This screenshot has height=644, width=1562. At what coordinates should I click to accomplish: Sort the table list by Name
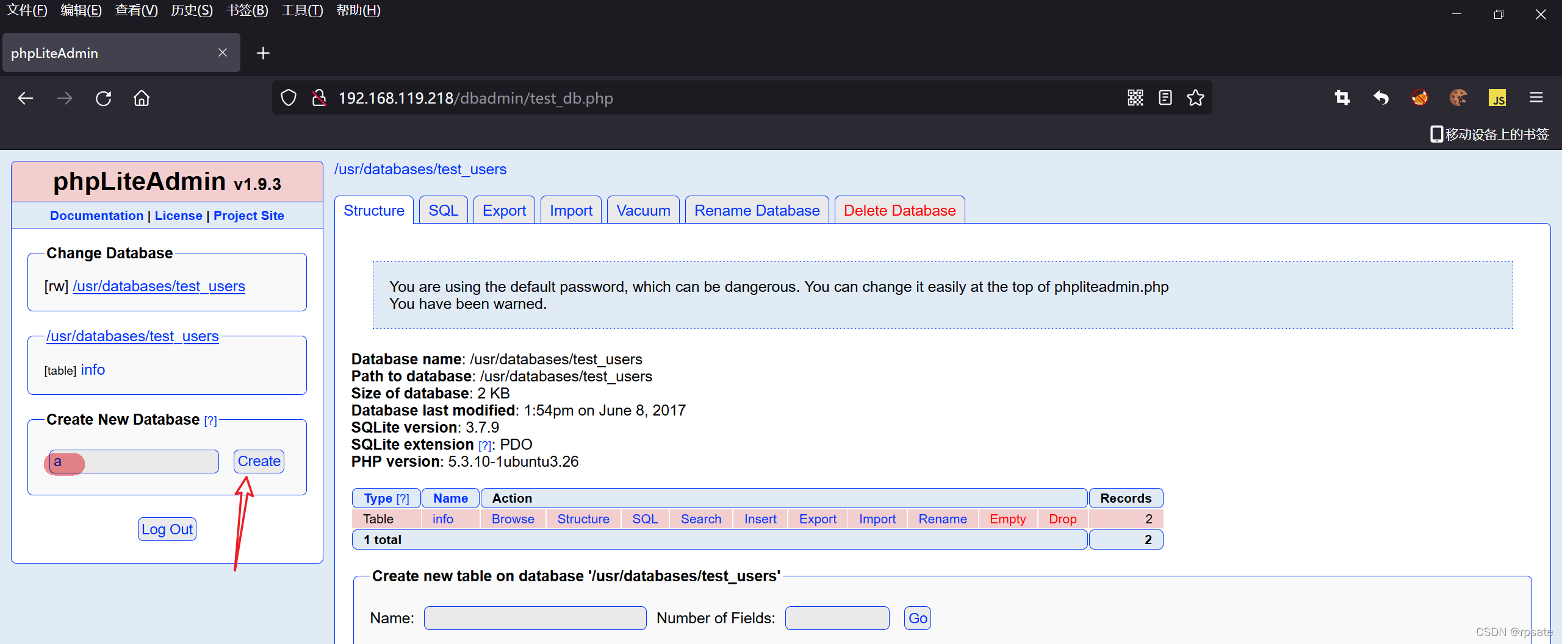(450, 498)
